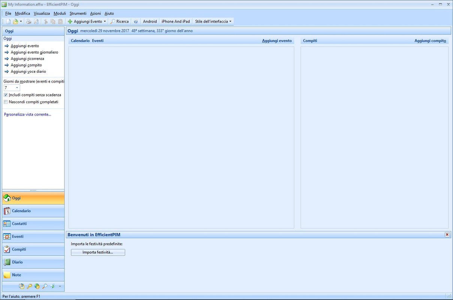Click the globe with lock icon in the bottom bar
This screenshot has height=300, width=453.
click(37, 286)
